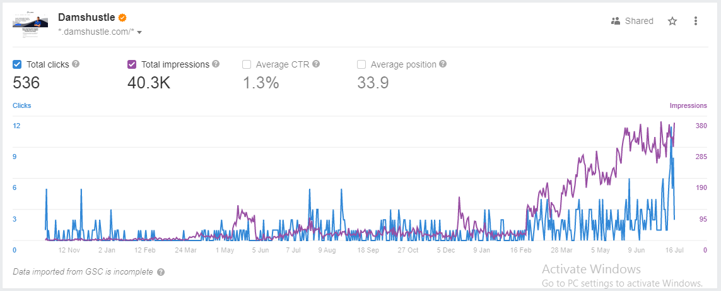Click the orange verified badge beside Damshustle

122,18
